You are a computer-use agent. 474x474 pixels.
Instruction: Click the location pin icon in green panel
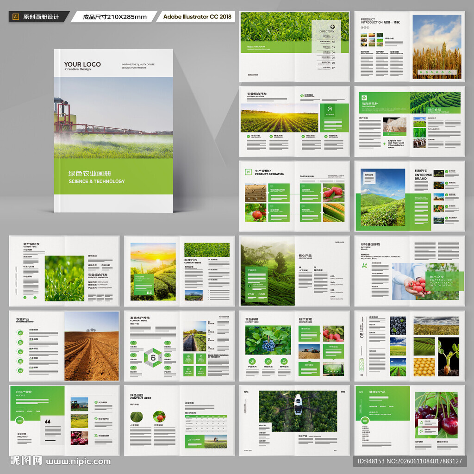(330, 109)
